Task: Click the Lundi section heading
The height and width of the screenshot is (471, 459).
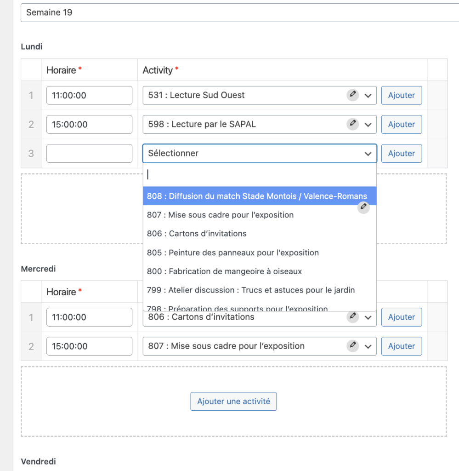Action: (x=32, y=46)
